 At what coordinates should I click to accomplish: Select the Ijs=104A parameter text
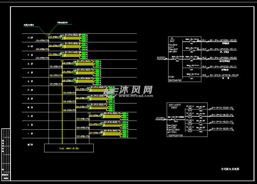point(172,132)
